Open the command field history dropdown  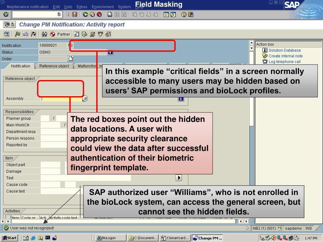[x=59, y=14]
